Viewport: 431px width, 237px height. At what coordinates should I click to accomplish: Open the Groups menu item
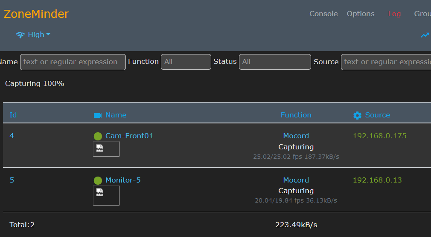click(x=422, y=14)
